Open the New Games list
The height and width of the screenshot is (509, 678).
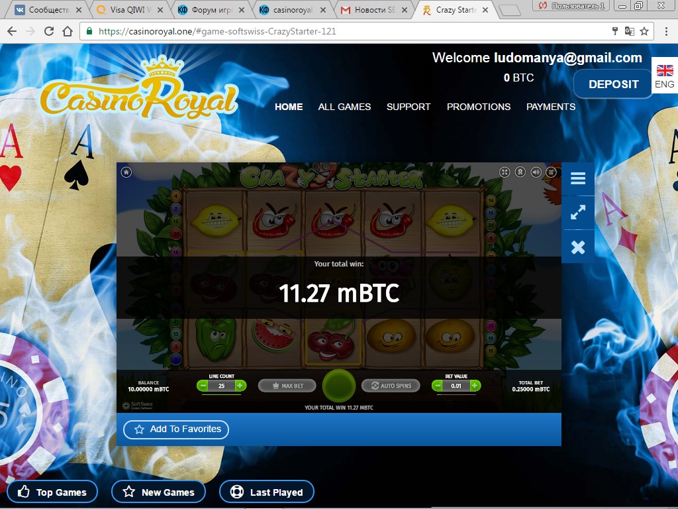click(158, 492)
